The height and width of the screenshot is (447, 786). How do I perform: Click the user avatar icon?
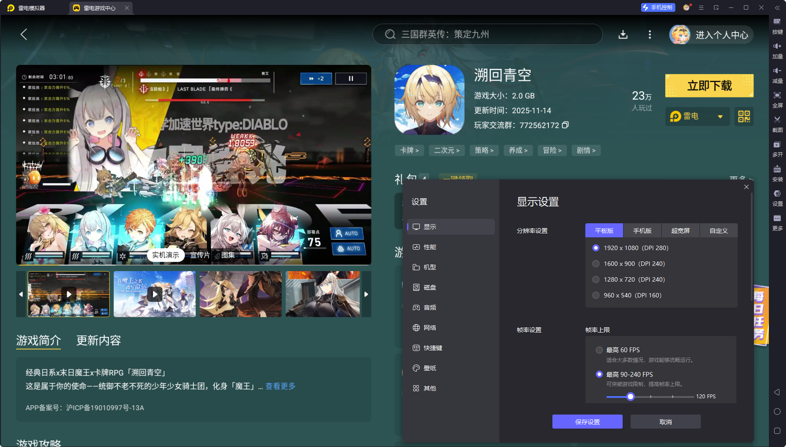pos(680,35)
